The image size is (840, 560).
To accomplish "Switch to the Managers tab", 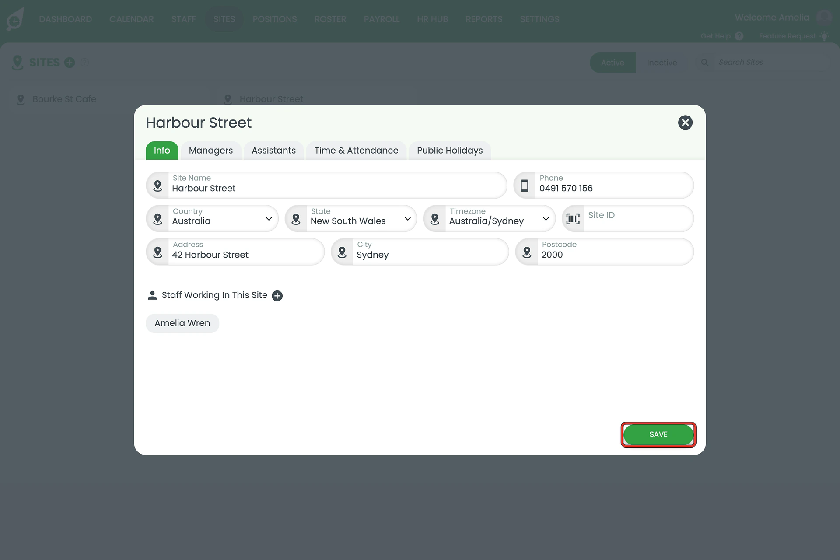I will 211,150.
